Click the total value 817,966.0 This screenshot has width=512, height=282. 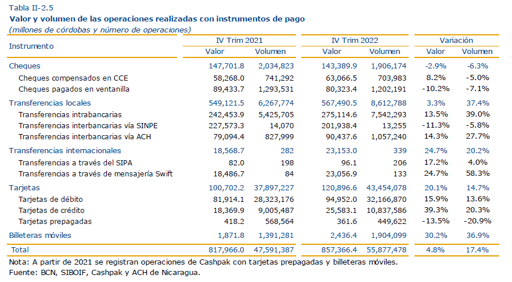tap(226, 250)
